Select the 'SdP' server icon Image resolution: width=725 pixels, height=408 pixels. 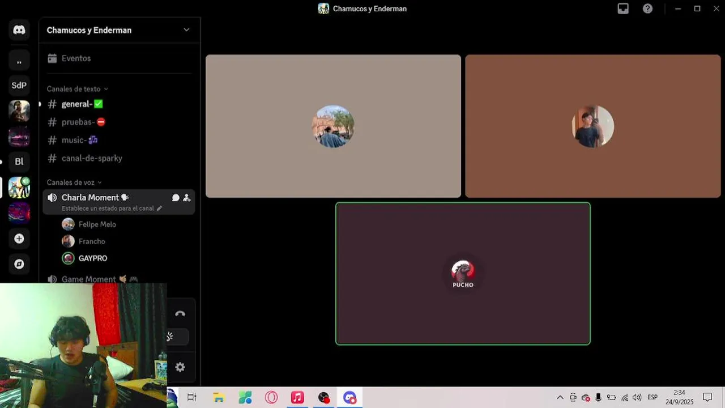[x=19, y=86]
